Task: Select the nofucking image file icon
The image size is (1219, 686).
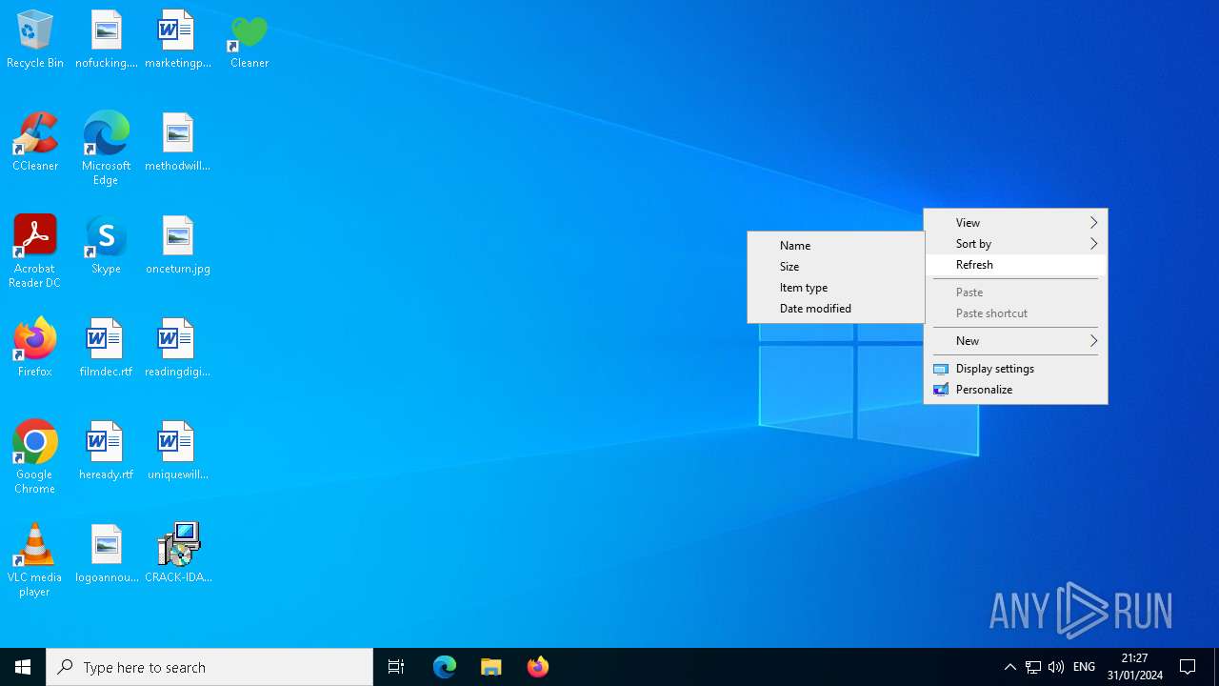Action: pos(107,40)
